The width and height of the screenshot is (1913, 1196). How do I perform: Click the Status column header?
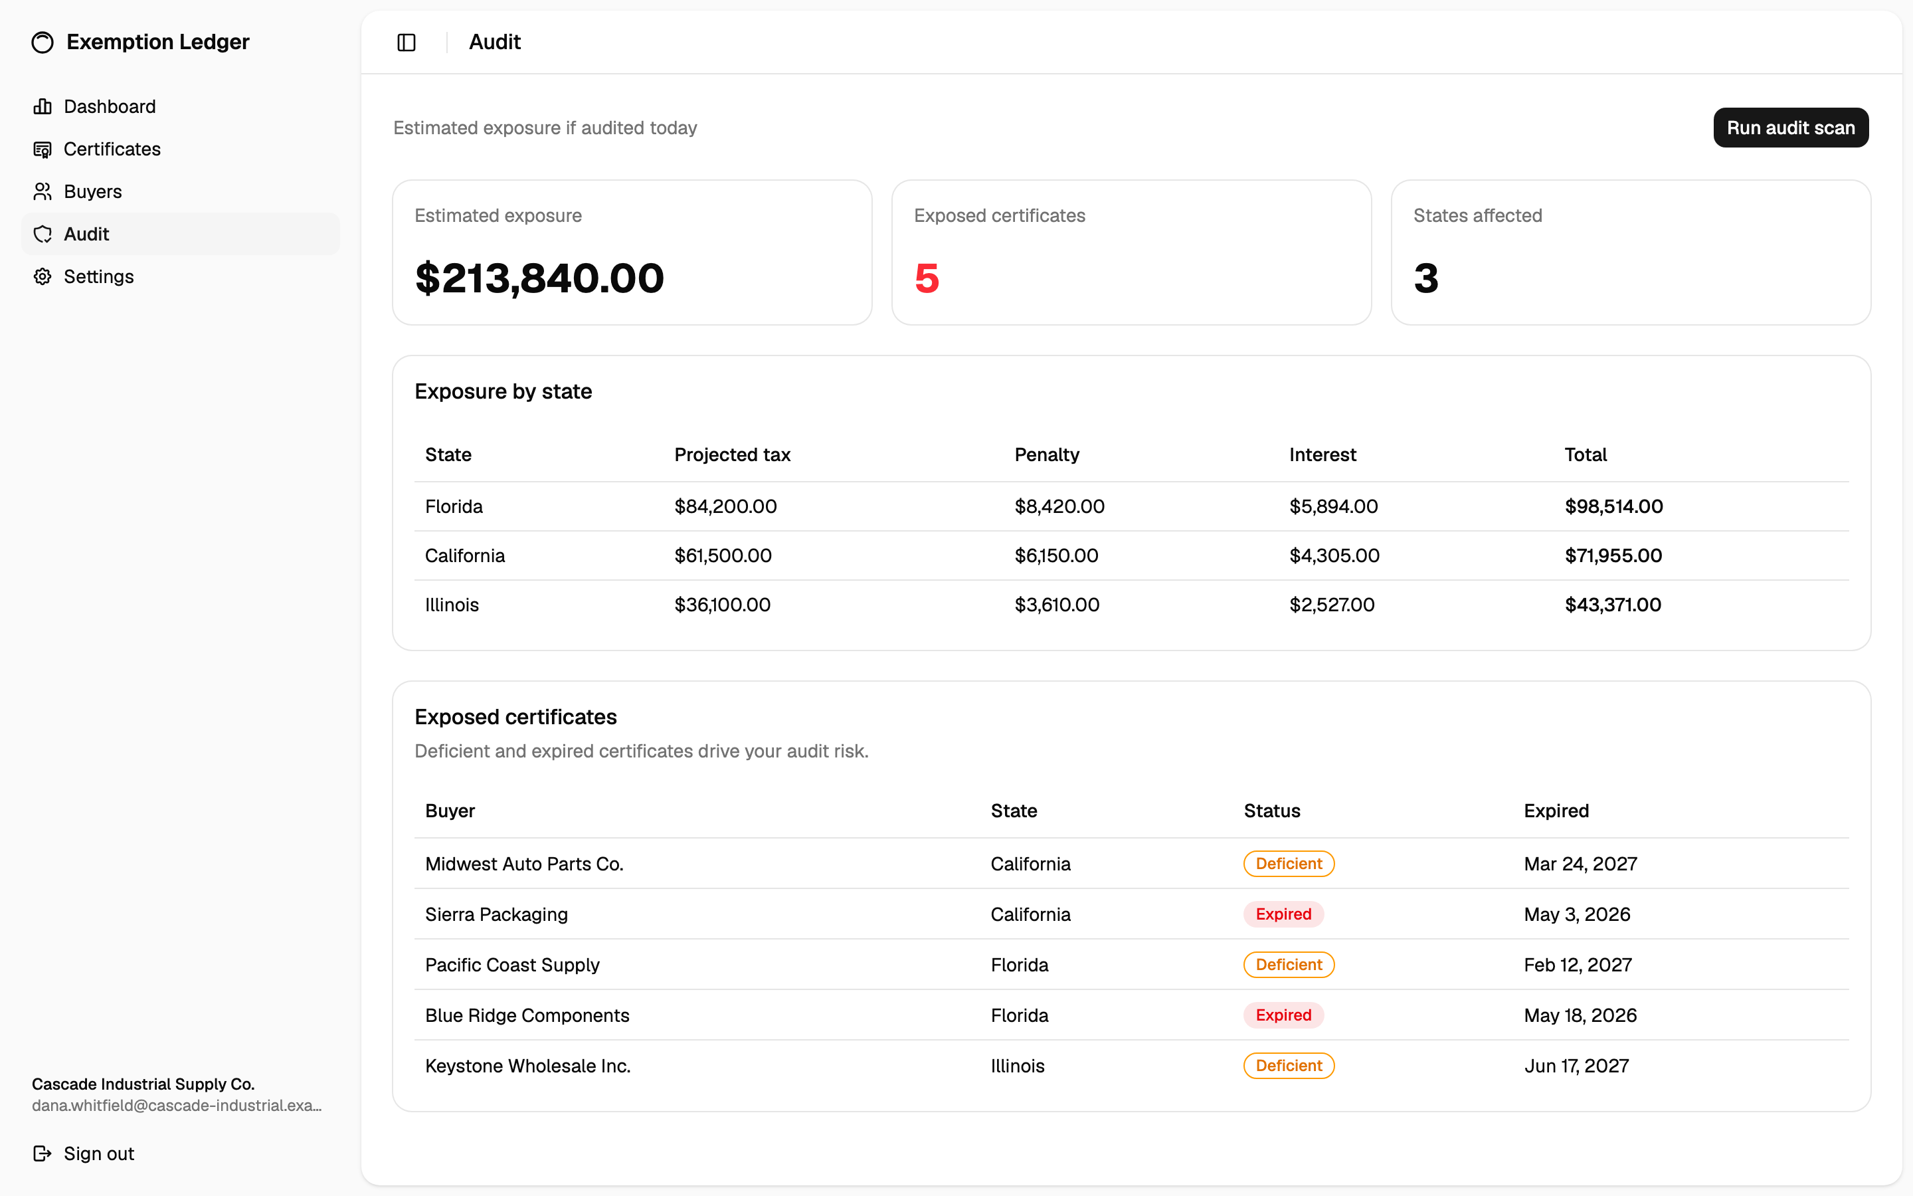[x=1272, y=811]
